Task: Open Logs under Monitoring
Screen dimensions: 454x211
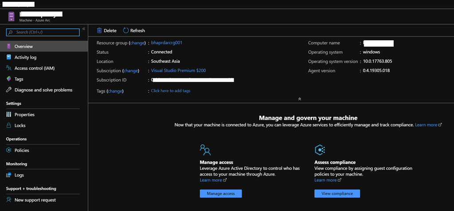Action: click(x=19, y=175)
